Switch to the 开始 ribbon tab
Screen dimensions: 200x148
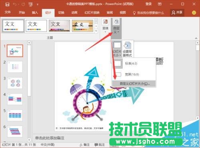pyautogui.click(x=22, y=12)
